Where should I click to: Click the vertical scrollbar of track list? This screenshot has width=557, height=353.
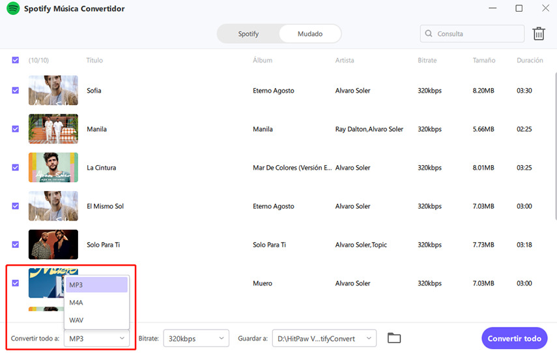pos(555,146)
